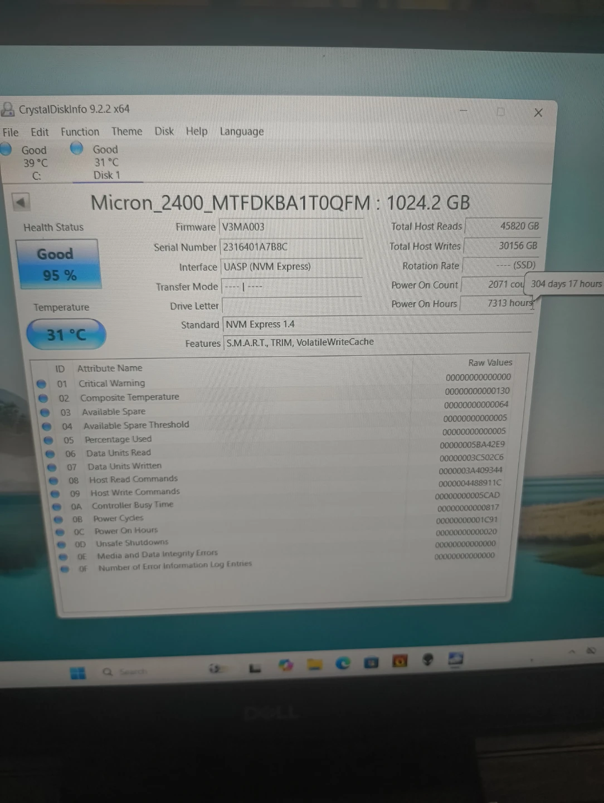The width and height of the screenshot is (604, 803).
Task: Click the Power On Count value
Action: pyautogui.click(x=494, y=284)
